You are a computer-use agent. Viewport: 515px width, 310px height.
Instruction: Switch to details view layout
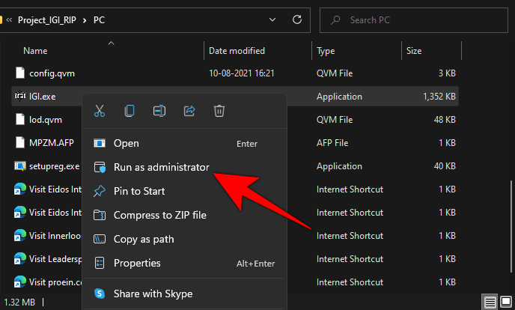click(489, 302)
